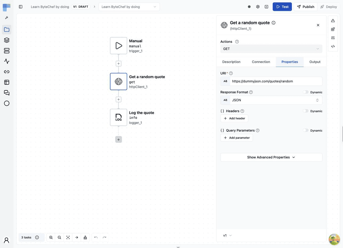
Task: Select the Log the quote node
Action: pos(119,117)
